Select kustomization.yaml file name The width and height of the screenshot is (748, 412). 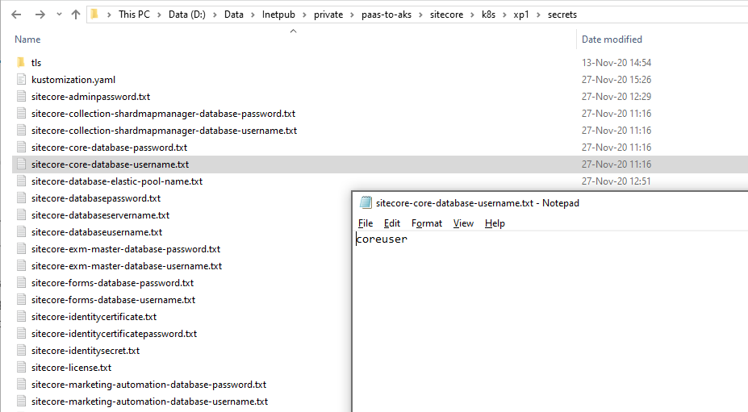click(73, 80)
